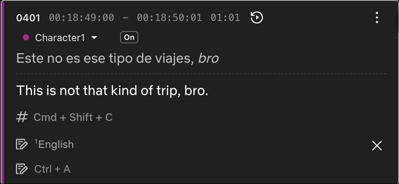Open the three-dot more options menu

(377, 17)
